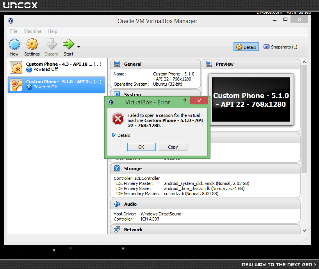319x269 pixels.
Task: Click the VirtualBox Manager title bar logo
Action: (x=11, y=21)
